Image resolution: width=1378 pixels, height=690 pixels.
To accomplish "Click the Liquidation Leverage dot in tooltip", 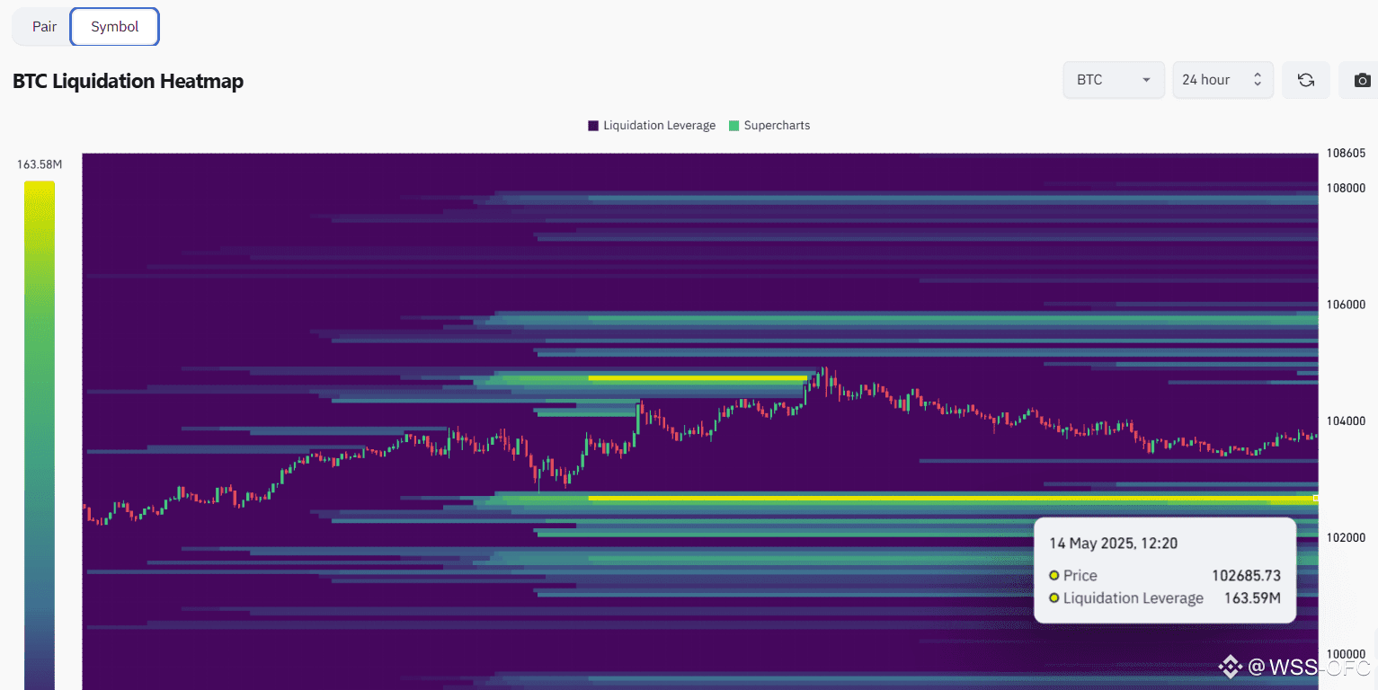I will pos(1054,597).
